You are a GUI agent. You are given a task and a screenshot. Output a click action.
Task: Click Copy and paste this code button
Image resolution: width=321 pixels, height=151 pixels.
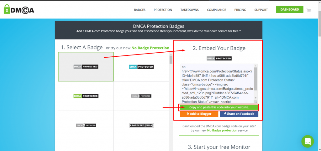(x=219, y=107)
